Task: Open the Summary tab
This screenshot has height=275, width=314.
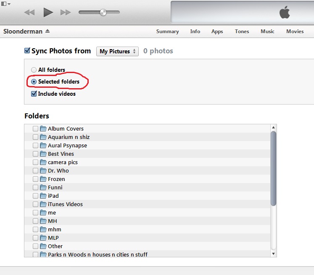Action: pos(167,31)
